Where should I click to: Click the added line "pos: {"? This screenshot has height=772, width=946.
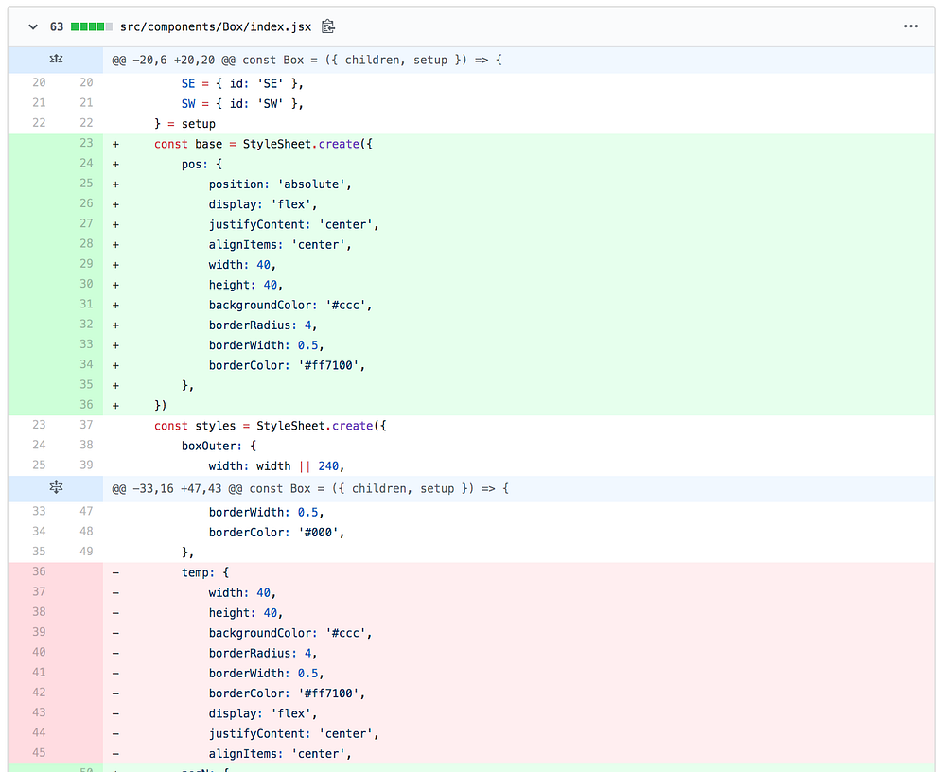click(202, 165)
